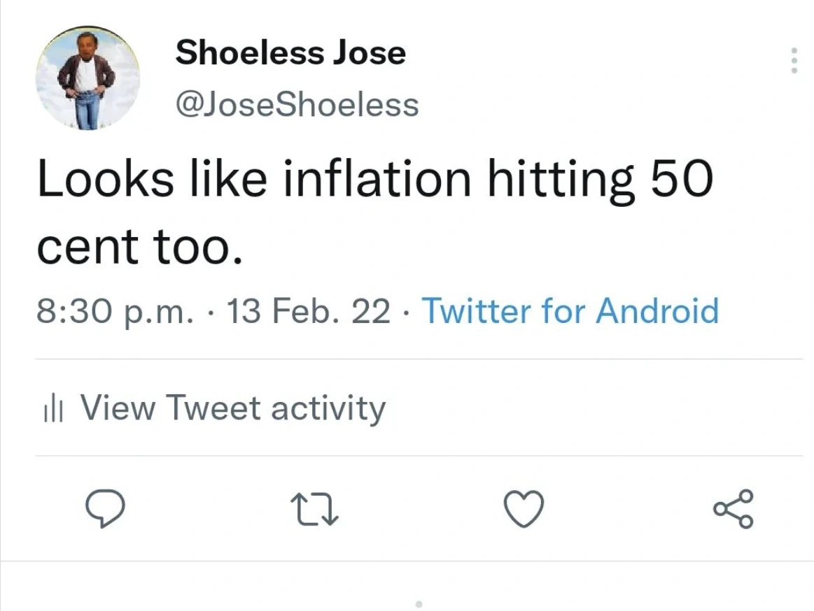
Task: Retweet the Shoeless Jose tweet
Action: [314, 508]
